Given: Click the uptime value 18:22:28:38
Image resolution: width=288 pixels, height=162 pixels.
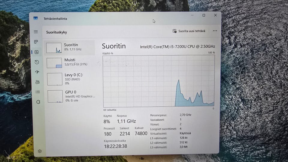Looking at the screenshot, I should pyautogui.click(x=115, y=146).
